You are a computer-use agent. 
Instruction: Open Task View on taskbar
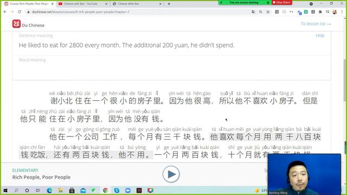point(38,190)
